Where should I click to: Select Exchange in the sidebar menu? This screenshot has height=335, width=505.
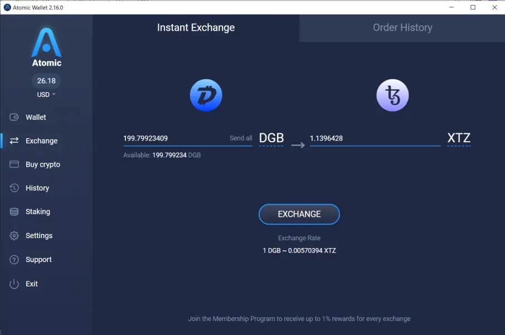(x=42, y=141)
